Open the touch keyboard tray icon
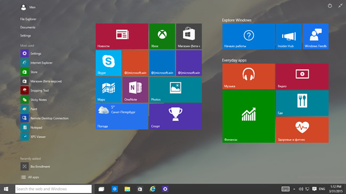Screen dimensions: 346x194 tap(285, 189)
